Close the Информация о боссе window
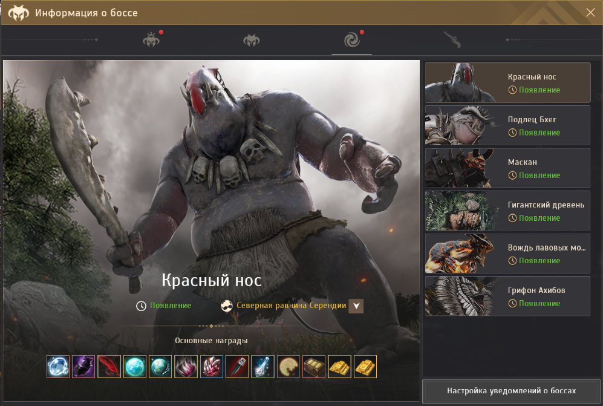The width and height of the screenshot is (603, 406). coord(590,12)
